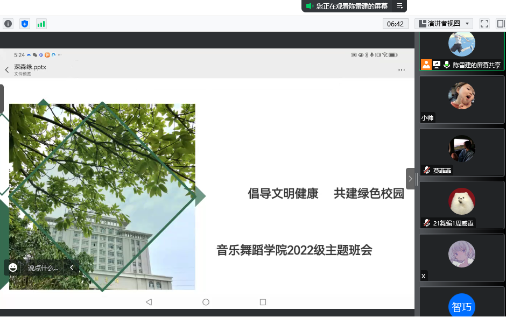Click the phone Wi-Fi status icon
Image resolution: width=506 pixels, height=317 pixels.
[x=385, y=55]
